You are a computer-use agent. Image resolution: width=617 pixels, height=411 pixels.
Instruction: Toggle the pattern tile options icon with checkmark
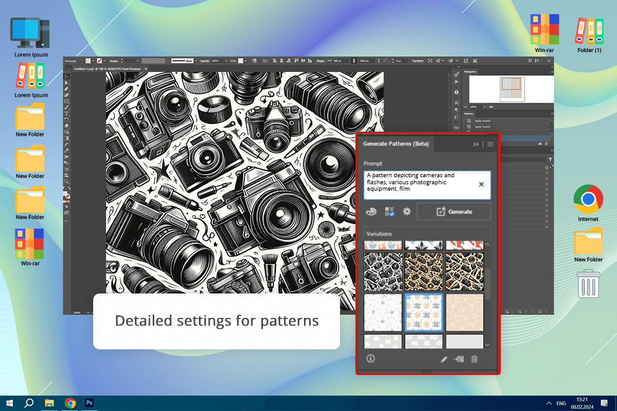click(389, 211)
